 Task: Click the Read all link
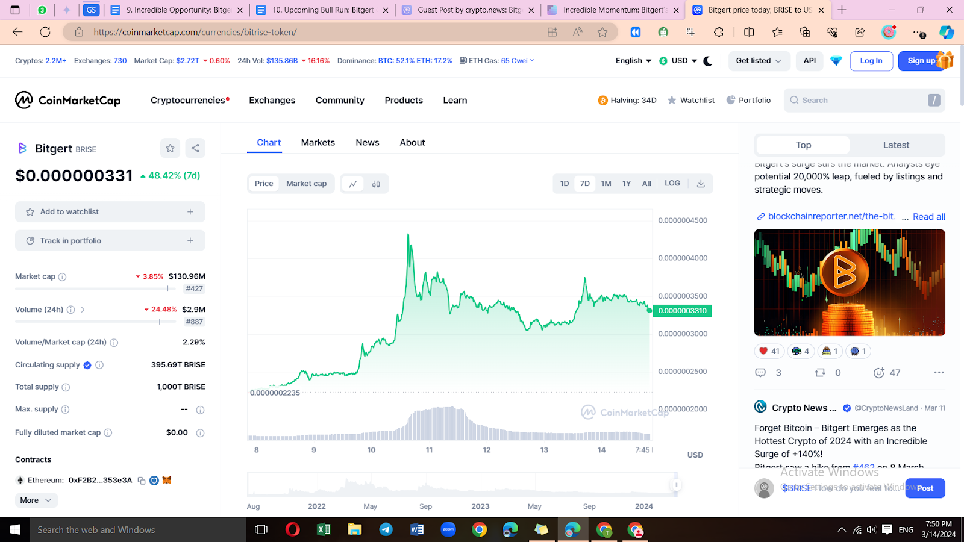[x=929, y=217]
